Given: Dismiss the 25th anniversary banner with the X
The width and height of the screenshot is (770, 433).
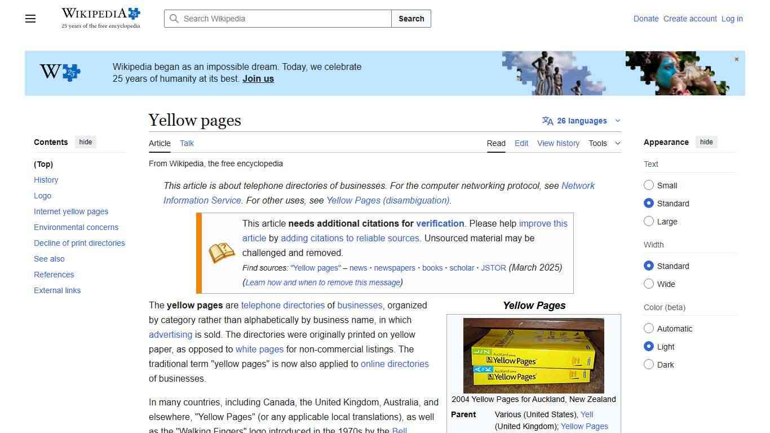Looking at the screenshot, I should point(736,59).
